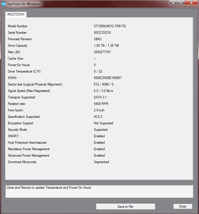The width and height of the screenshot is (199, 214).
Task: Click transport value SATA 3.1
Action: 100,97
